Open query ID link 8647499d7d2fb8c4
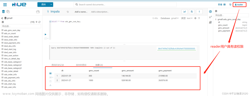250x96 pixels. [176, 48]
